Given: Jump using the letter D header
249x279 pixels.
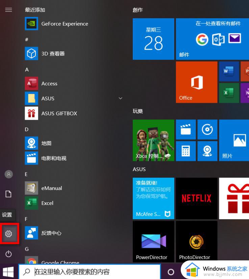Looking at the screenshot, I should pos(27,130).
